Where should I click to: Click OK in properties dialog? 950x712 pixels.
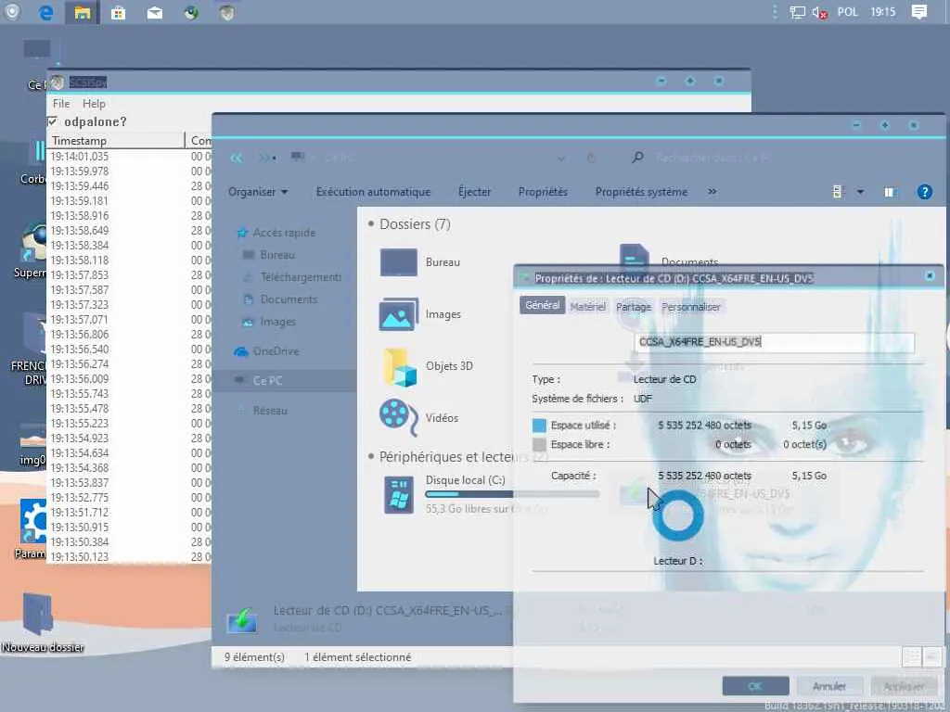tap(755, 686)
